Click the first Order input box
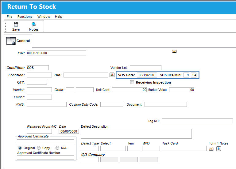The width and height of the screenshot is (236, 169). 70,90
